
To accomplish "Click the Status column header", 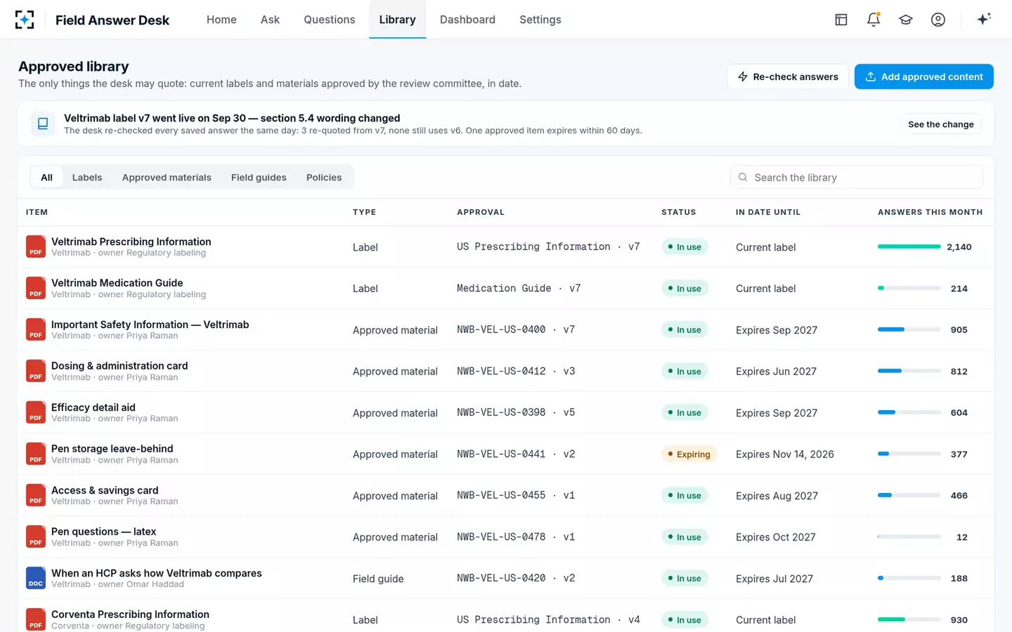I will [x=679, y=212].
